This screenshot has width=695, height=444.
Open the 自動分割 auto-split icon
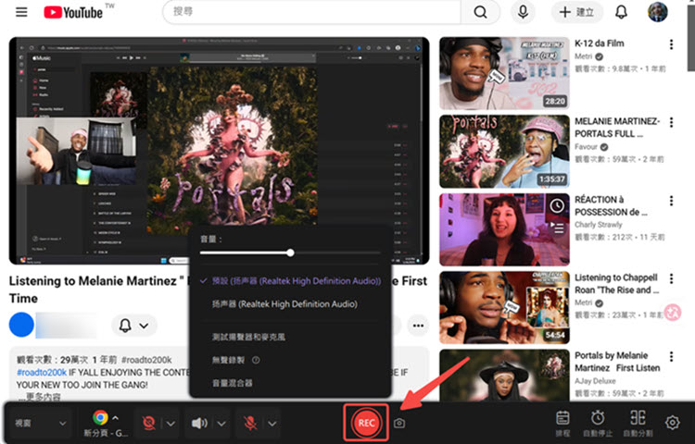(x=638, y=424)
